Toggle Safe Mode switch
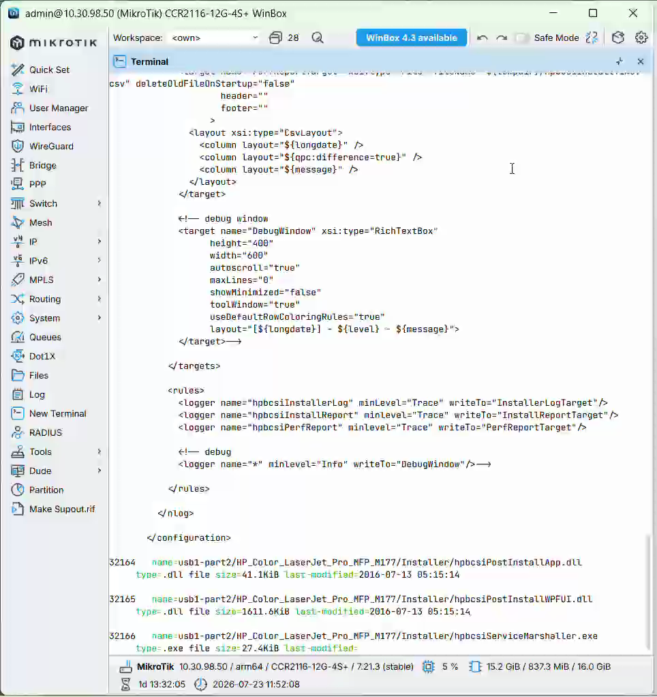Screen dimensions: 657x697 click(522, 38)
